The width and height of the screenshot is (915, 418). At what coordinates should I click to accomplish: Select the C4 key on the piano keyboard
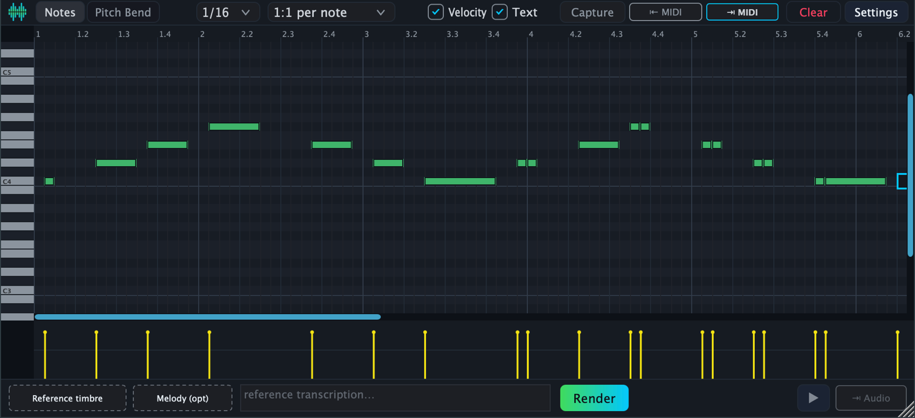coord(17,182)
